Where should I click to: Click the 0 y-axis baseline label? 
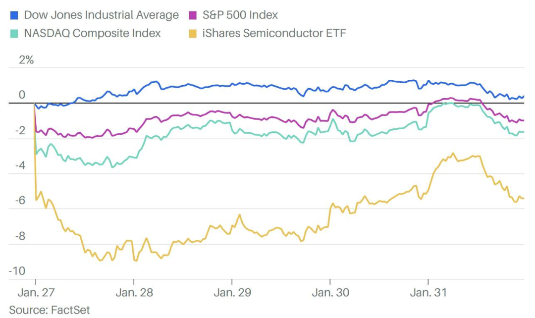coord(22,95)
